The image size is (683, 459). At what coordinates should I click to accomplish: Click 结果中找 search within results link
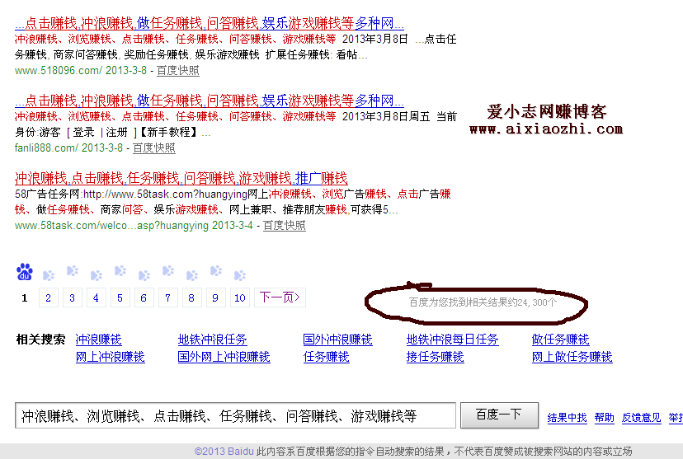tap(568, 418)
